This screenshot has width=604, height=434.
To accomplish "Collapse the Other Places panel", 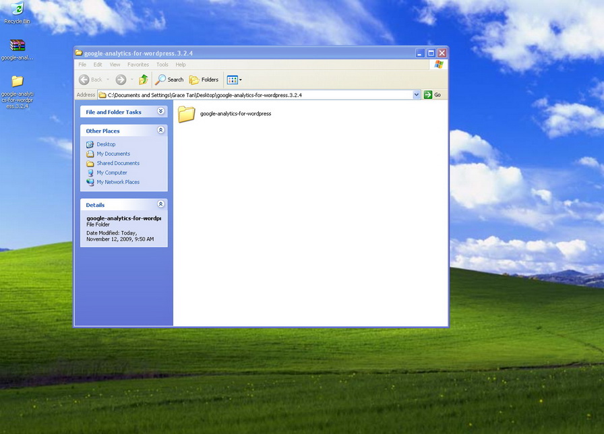I will (161, 130).
